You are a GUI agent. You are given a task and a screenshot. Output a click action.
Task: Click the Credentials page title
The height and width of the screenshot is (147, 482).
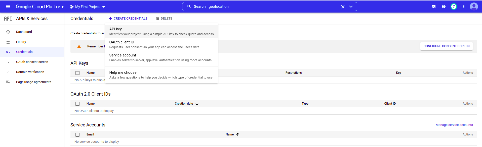pos(82,19)
